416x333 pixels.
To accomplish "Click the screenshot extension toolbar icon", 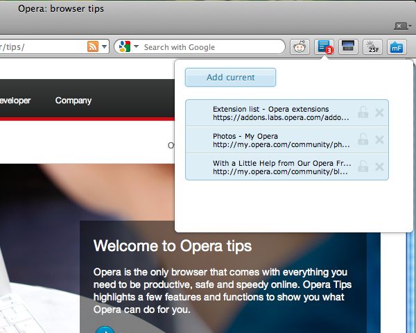I will click(348, 47).
